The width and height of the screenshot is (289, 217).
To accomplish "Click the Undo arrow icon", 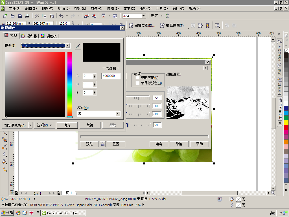I will click(61, 16).
